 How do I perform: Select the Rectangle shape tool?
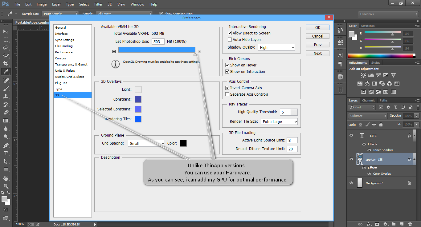coord(6,169)
